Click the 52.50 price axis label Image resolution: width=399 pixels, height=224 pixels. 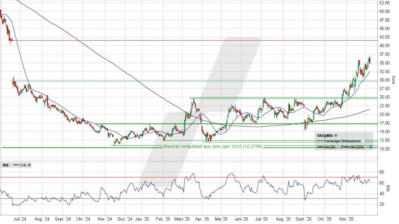tap(384, 3)
